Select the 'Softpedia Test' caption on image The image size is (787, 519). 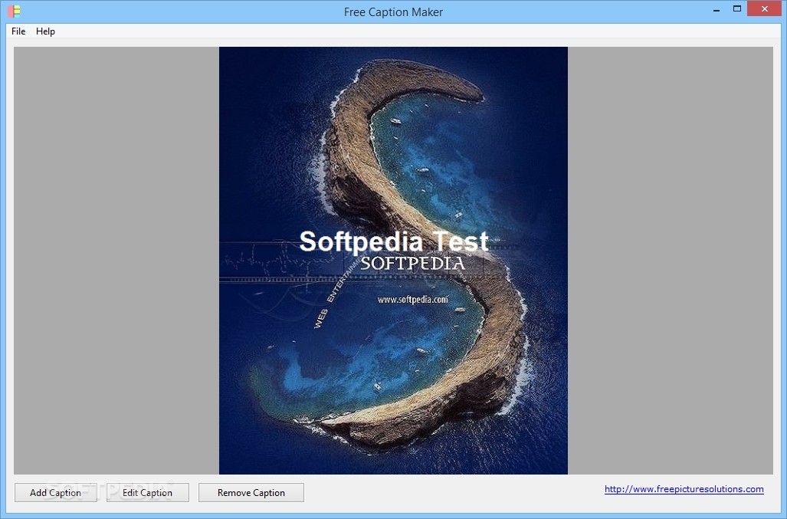[x=394, y=241]
